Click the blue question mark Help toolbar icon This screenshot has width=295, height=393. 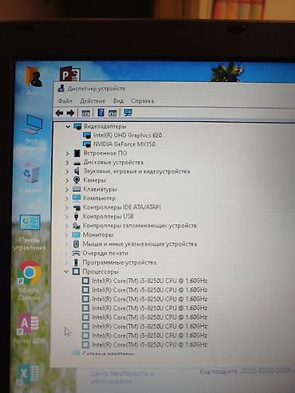click(100, 112)
